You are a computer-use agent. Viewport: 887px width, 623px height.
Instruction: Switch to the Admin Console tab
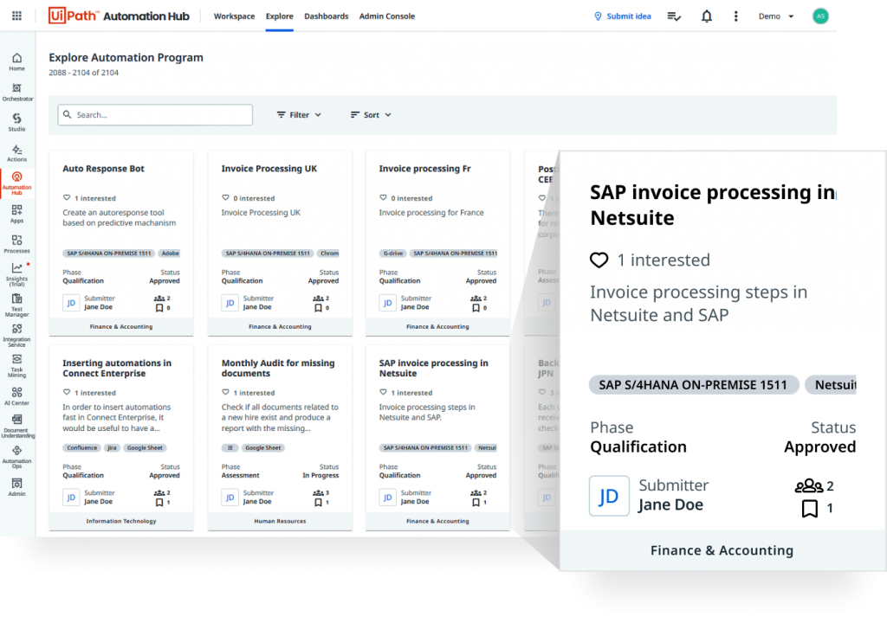pos(387,16)
